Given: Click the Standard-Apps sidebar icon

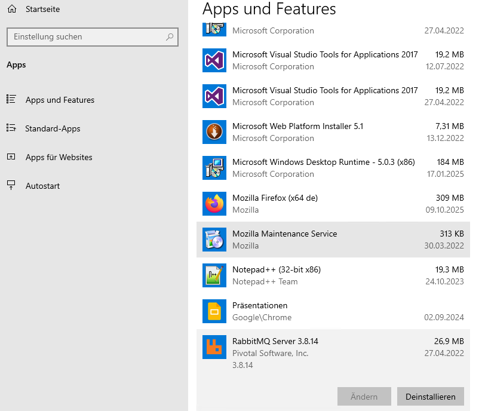Looking at the screenshot, I should [x=11, y=128].
